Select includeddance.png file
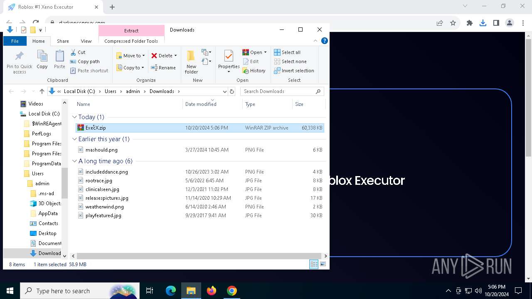This screenshot has width=532, height=299. click(x=200, y=172)
